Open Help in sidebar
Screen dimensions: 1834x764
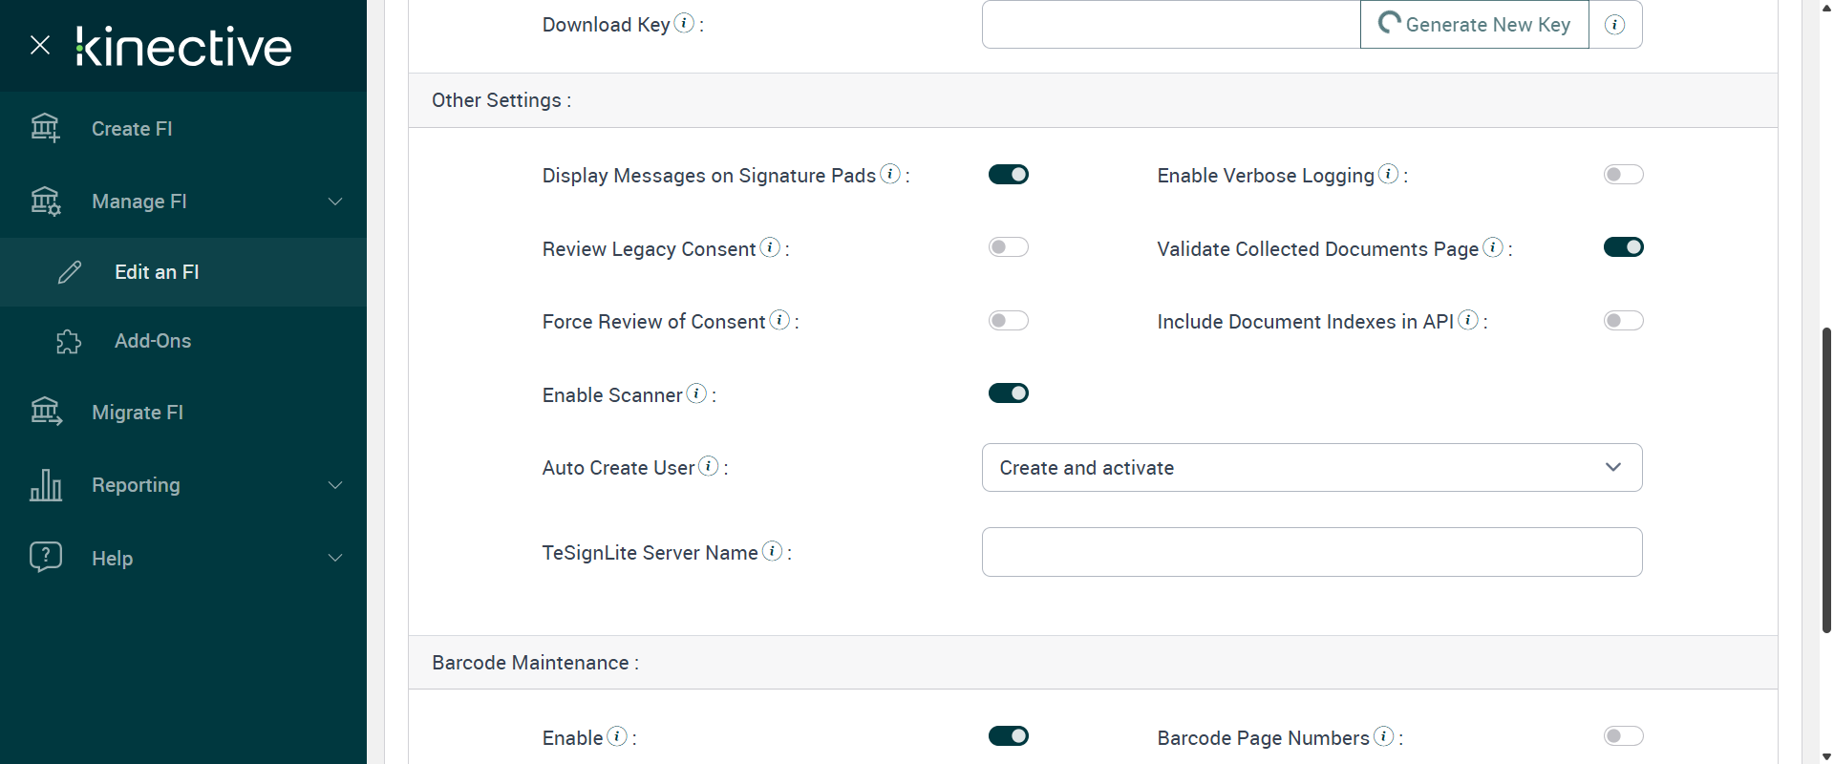(x=183, y=558)
